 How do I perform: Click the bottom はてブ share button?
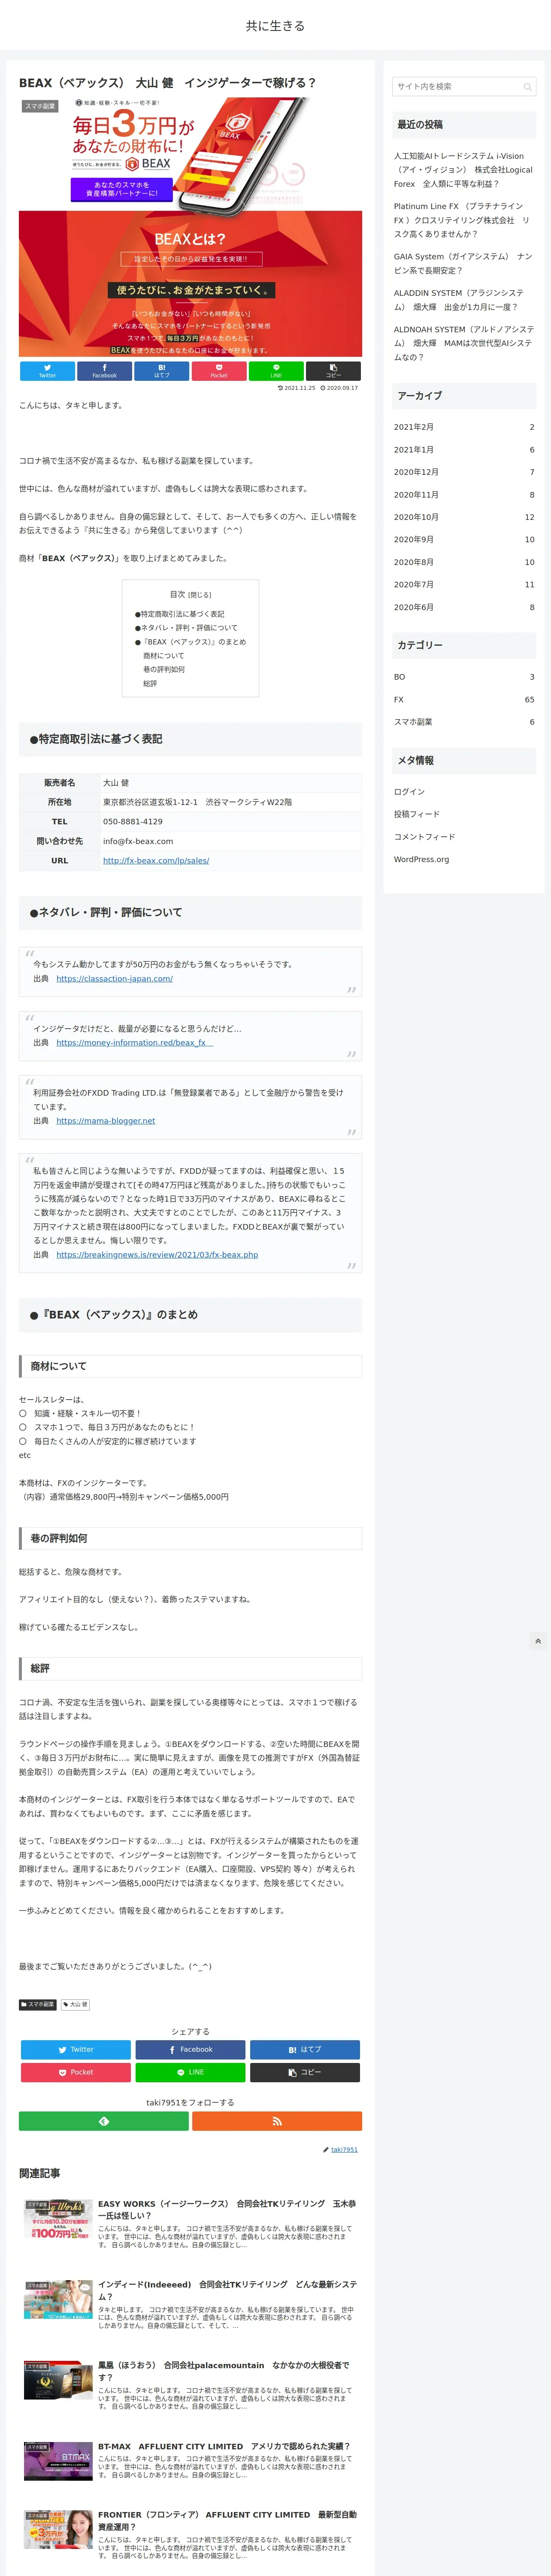pyautogui.click(x=305, y=2049)
